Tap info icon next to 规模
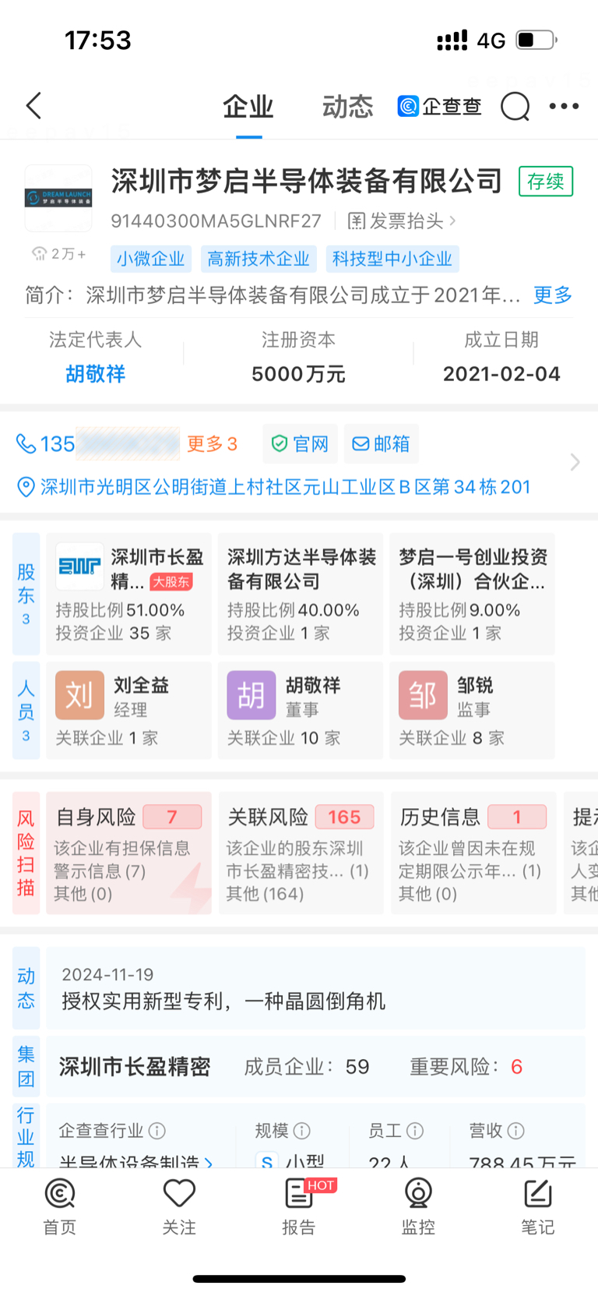The image size is (598, 1296). point(302,1130)
